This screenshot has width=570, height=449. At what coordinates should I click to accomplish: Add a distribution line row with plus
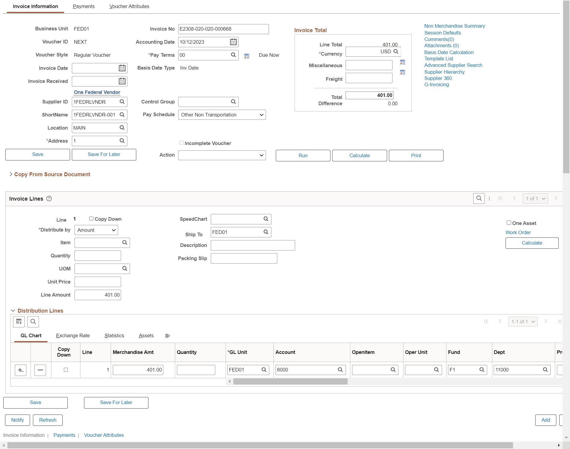click(20, 370)
